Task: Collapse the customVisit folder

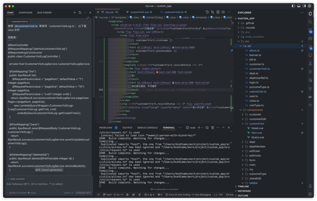Action: coord(256,123)
